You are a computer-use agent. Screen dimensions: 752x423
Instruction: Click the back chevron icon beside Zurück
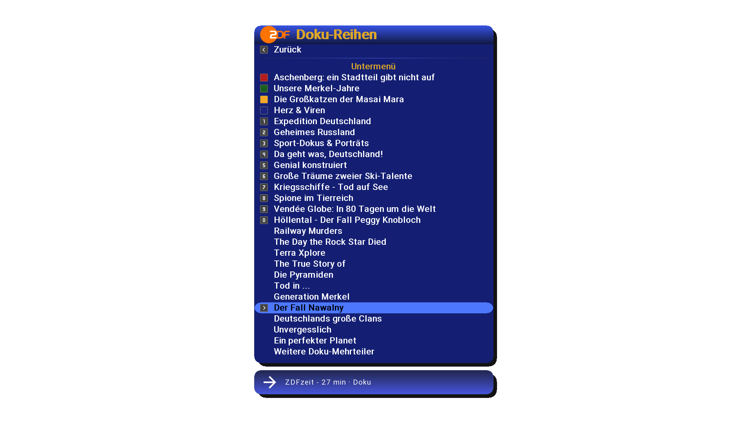pos(264,50)
